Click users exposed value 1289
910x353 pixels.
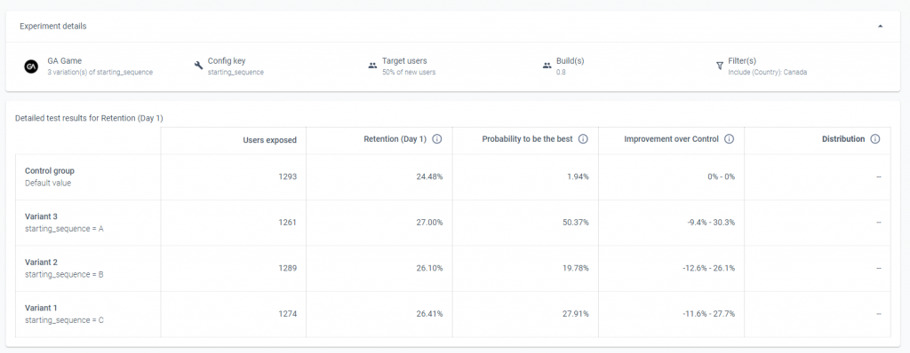(288, 269)
